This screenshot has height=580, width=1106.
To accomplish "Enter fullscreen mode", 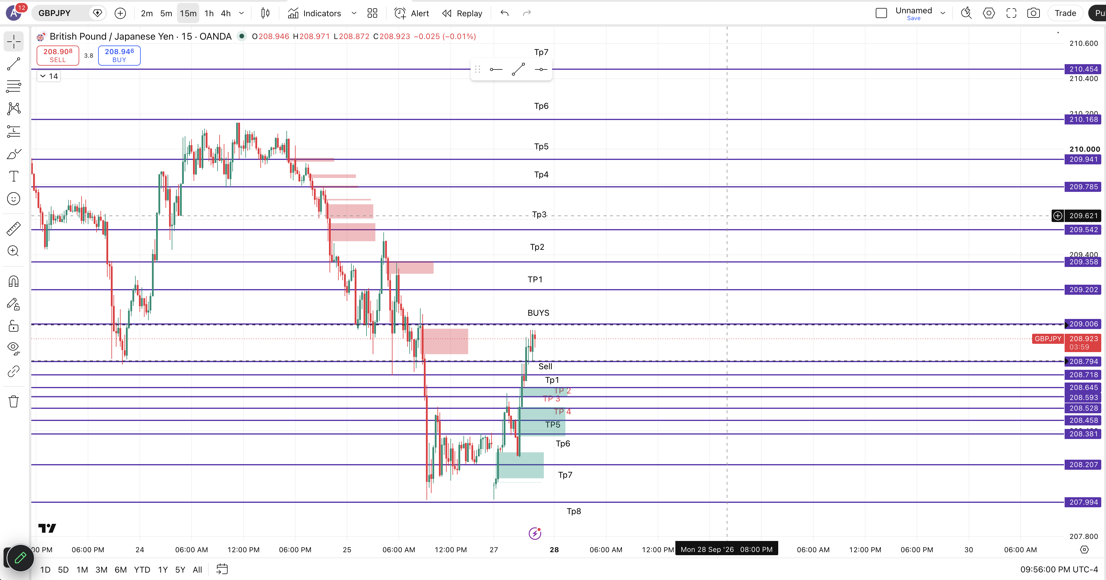I will pos(1011,13).
